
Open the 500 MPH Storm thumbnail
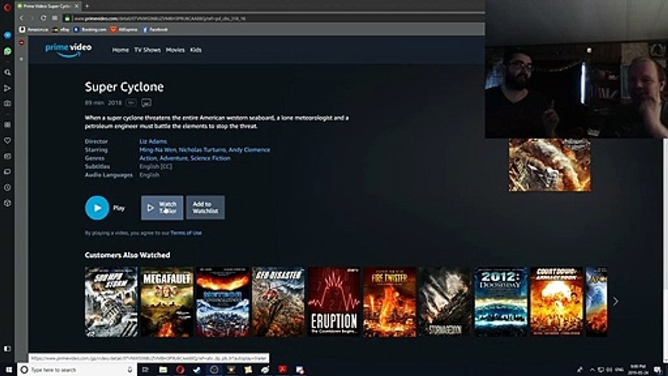pos(111,302)
